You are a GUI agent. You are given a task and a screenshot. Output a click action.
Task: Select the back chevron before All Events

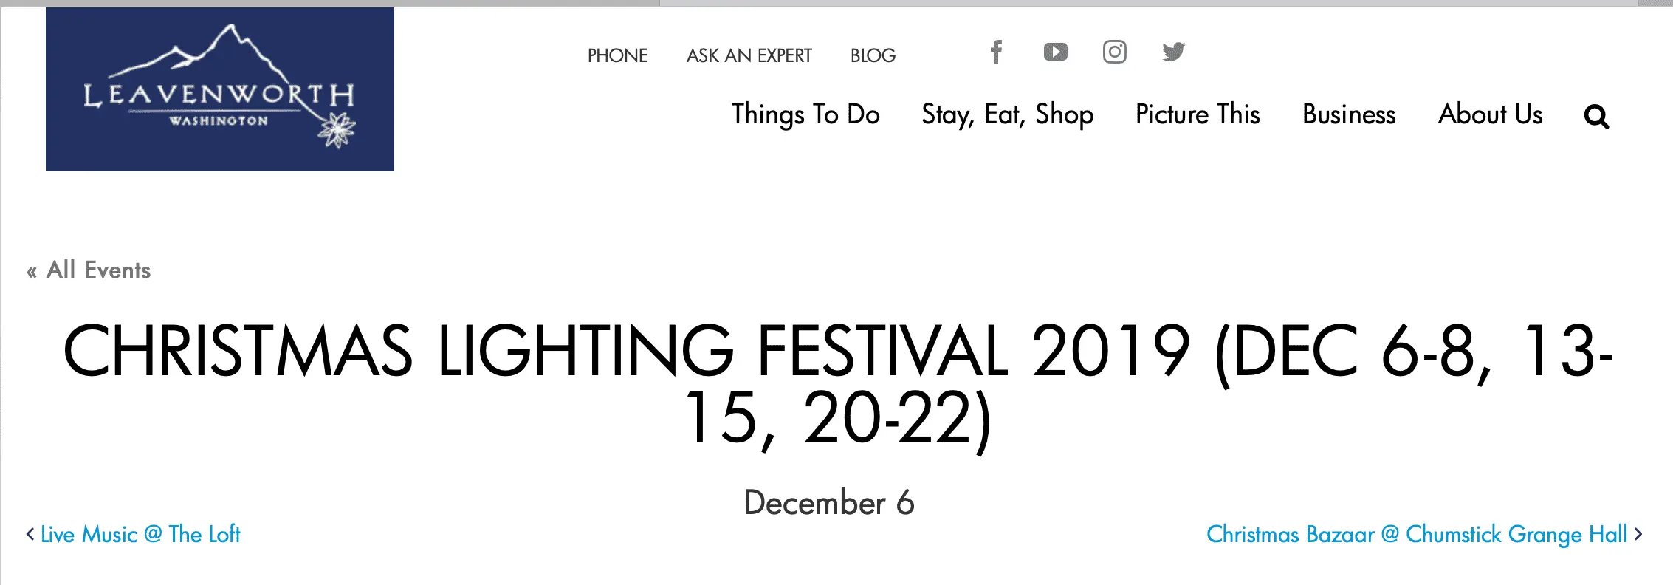tap(31, 270)
